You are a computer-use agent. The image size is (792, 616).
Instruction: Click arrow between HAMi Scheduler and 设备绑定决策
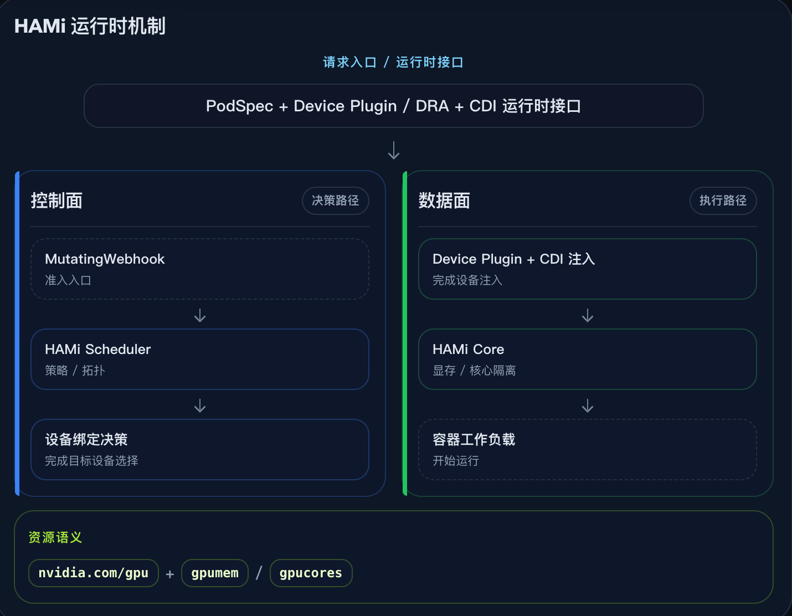200,406
